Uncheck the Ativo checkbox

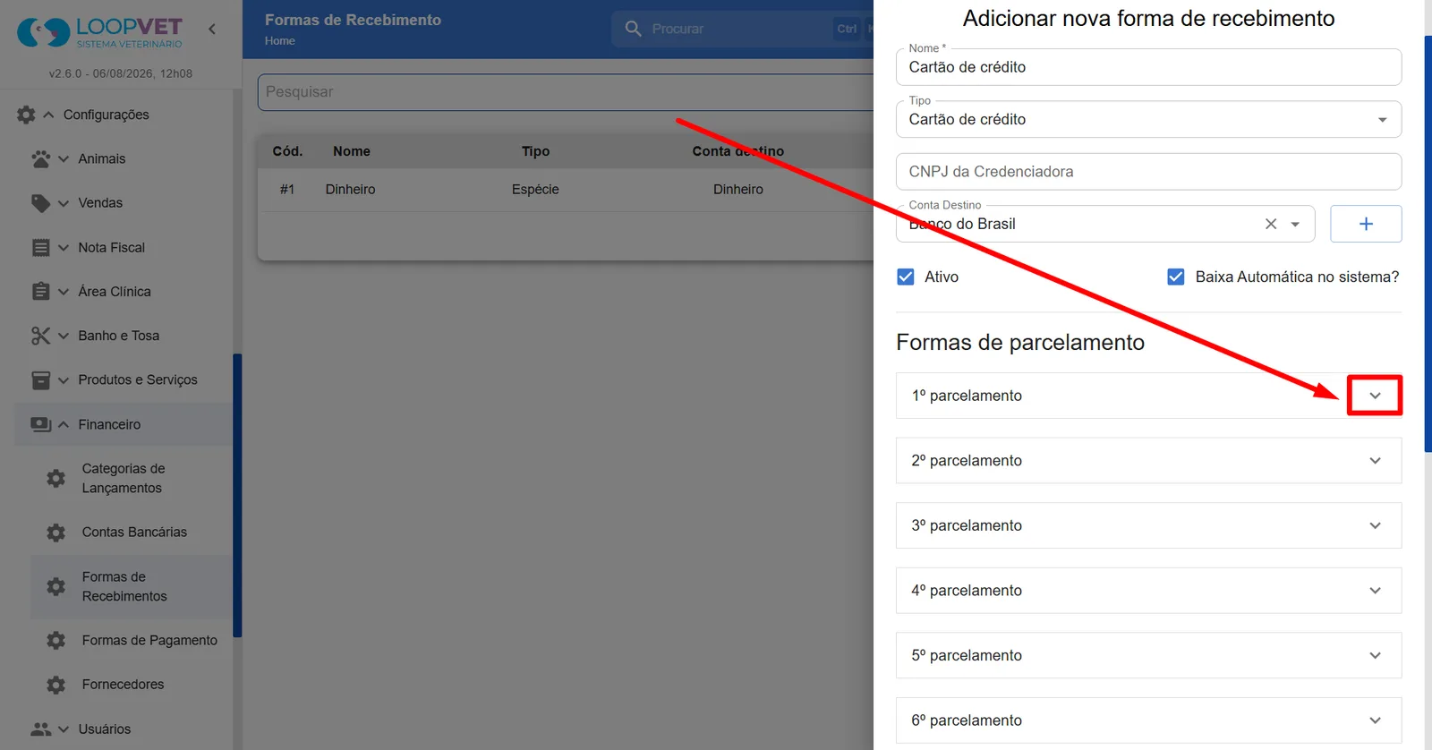[906, 277]
